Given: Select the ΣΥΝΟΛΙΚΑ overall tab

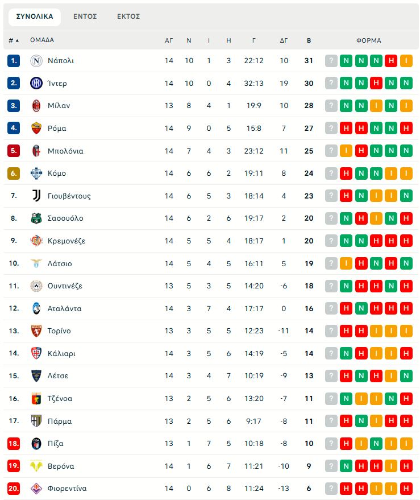Looking at the screenshot, I should click(35, 16).
